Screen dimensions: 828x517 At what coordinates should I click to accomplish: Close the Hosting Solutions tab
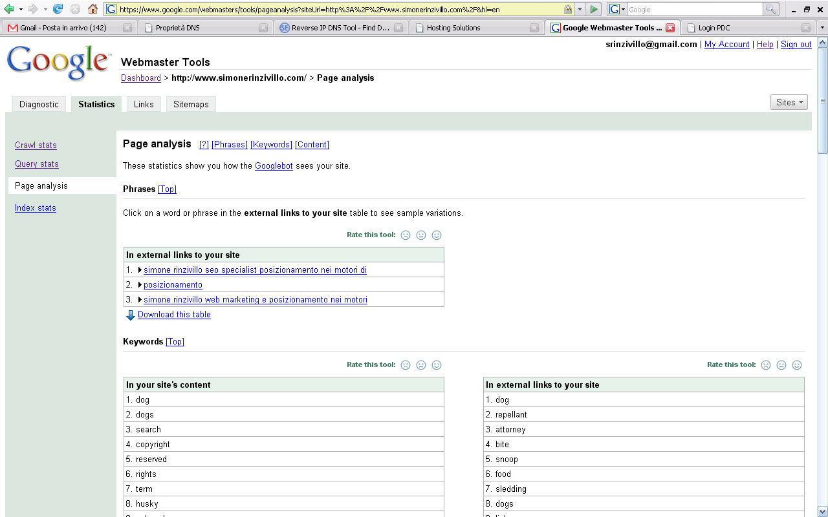coord(534,28)
